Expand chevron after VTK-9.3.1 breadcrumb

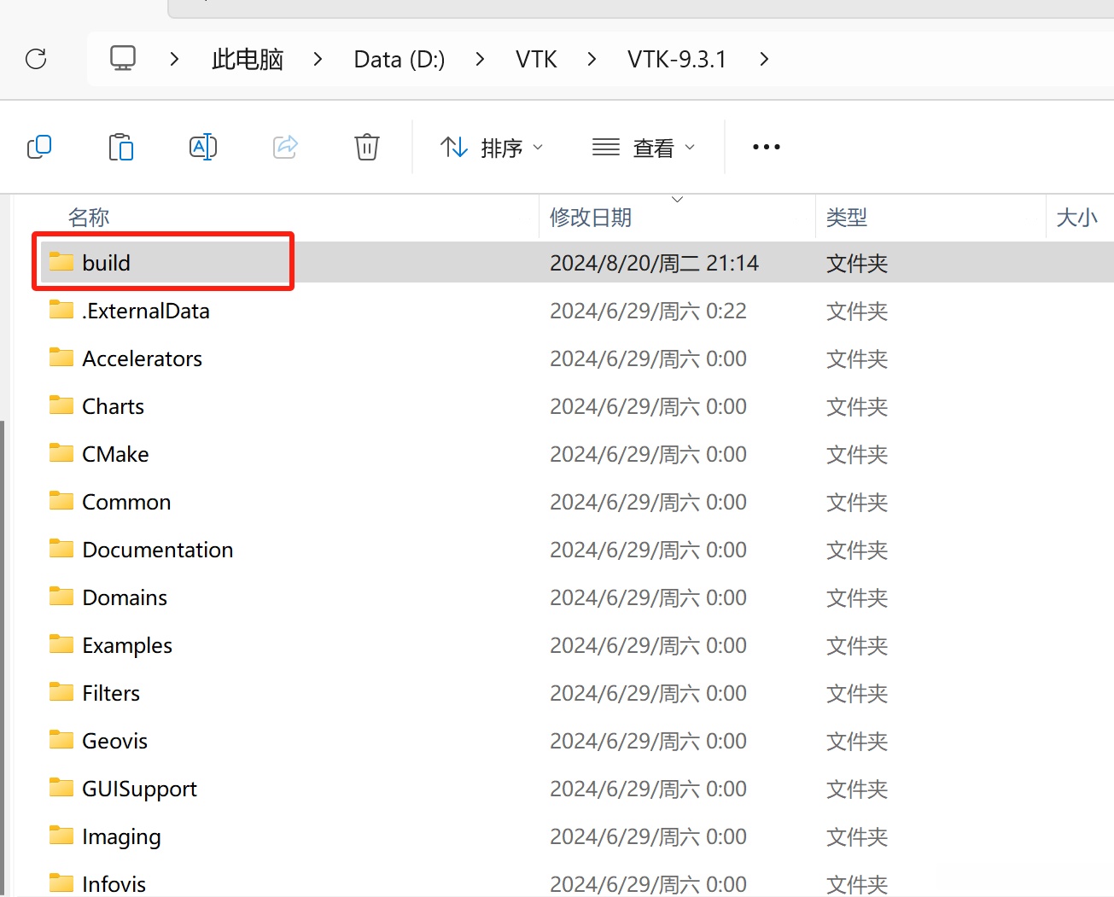click(x=764, y=59)
